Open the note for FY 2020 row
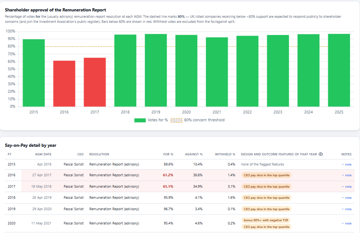This screenshot has height=233, width=360. tap(347, 223)
